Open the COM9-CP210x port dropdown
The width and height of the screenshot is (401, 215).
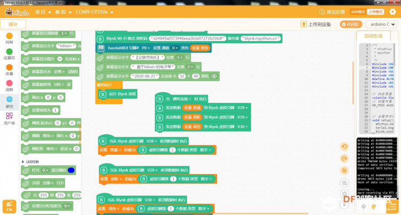point(94,12)
